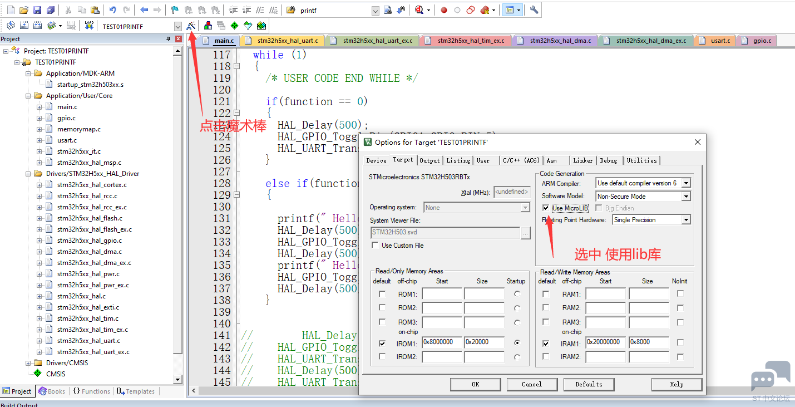Viewport: 795px width, 407px height.
Task: Click the Rebuild all target files icon
Action: tap(37, 26)
